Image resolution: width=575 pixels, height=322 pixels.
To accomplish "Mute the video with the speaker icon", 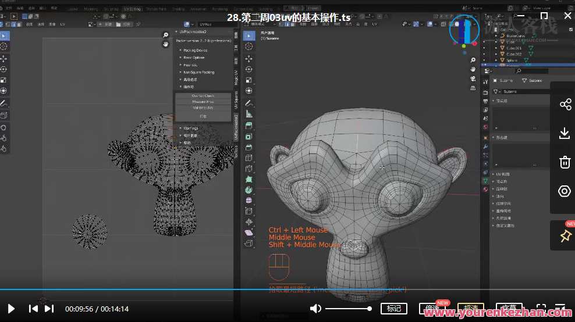I will (x=315, y=309).
